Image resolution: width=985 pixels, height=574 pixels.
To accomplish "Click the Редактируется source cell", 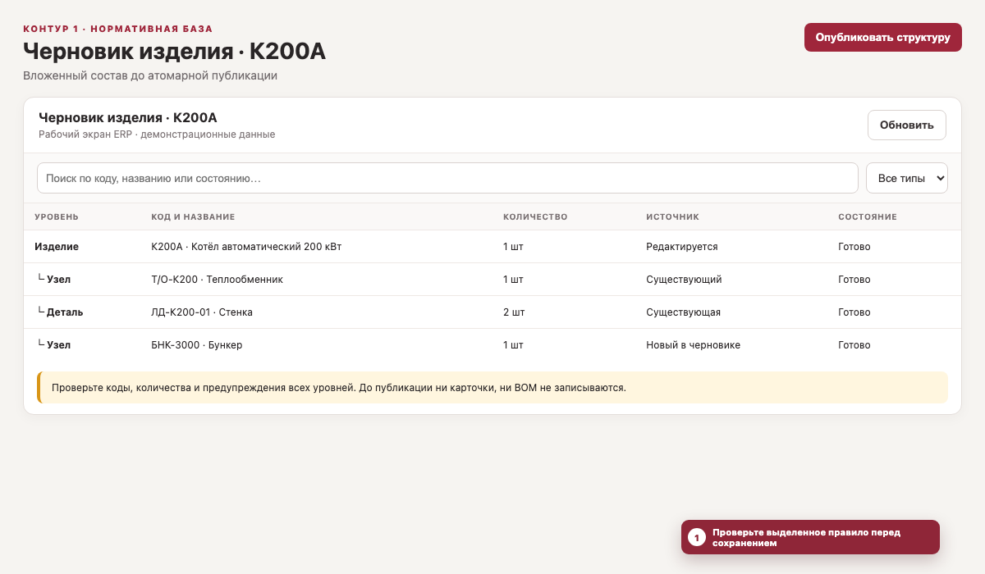I will pyautogui.click(x=682, y=247).
